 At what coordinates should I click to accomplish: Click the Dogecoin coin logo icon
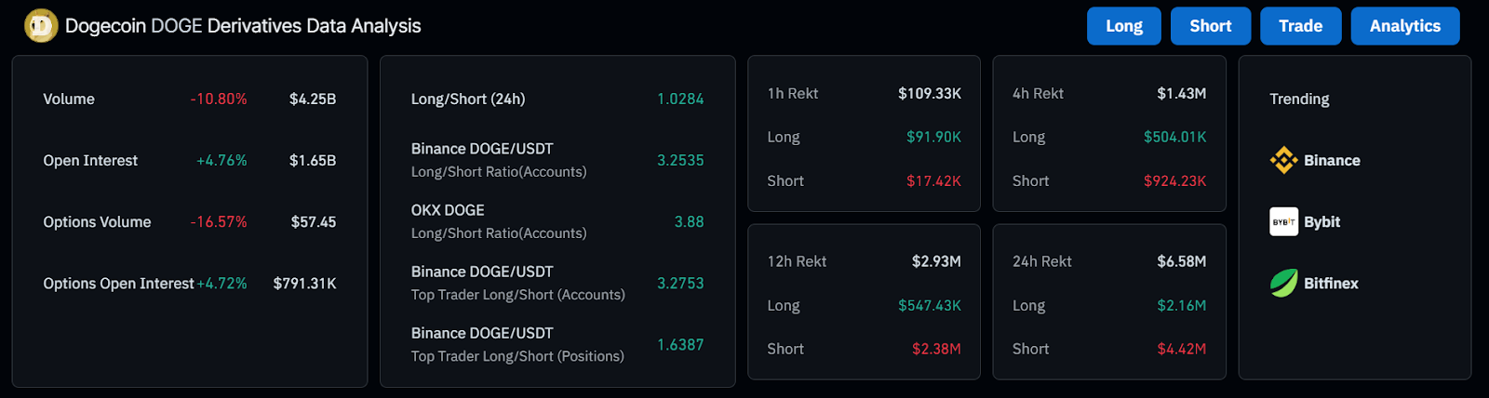click(x=41, y=26)
